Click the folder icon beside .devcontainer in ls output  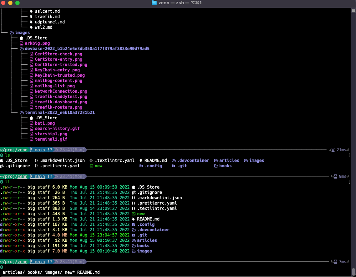pyautogui.click(x=174, y=161)
